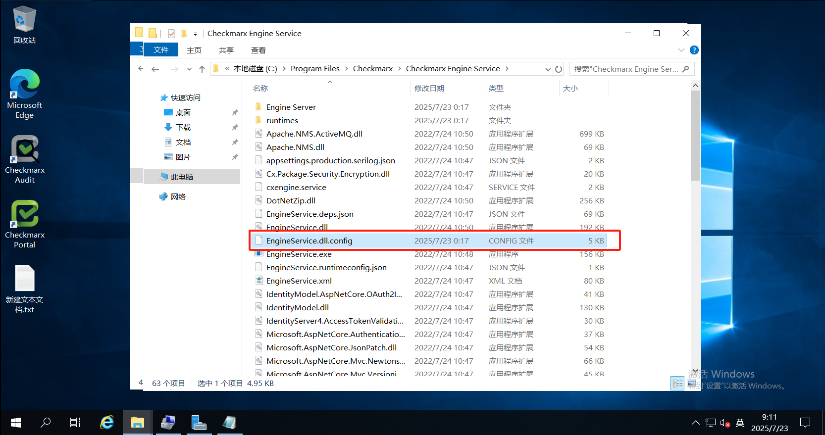This screenshot has height=435, width=825.
Task: Select the EngineService.exe application
Action: [299, 254]
